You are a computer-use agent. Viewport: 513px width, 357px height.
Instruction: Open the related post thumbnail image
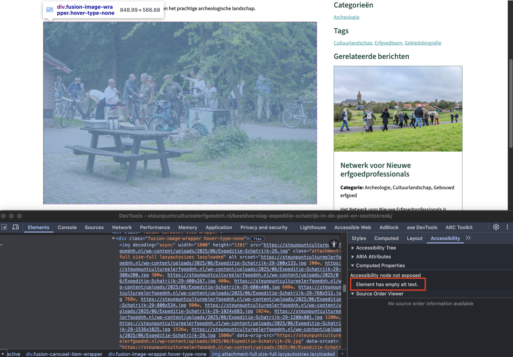[398, 109]
